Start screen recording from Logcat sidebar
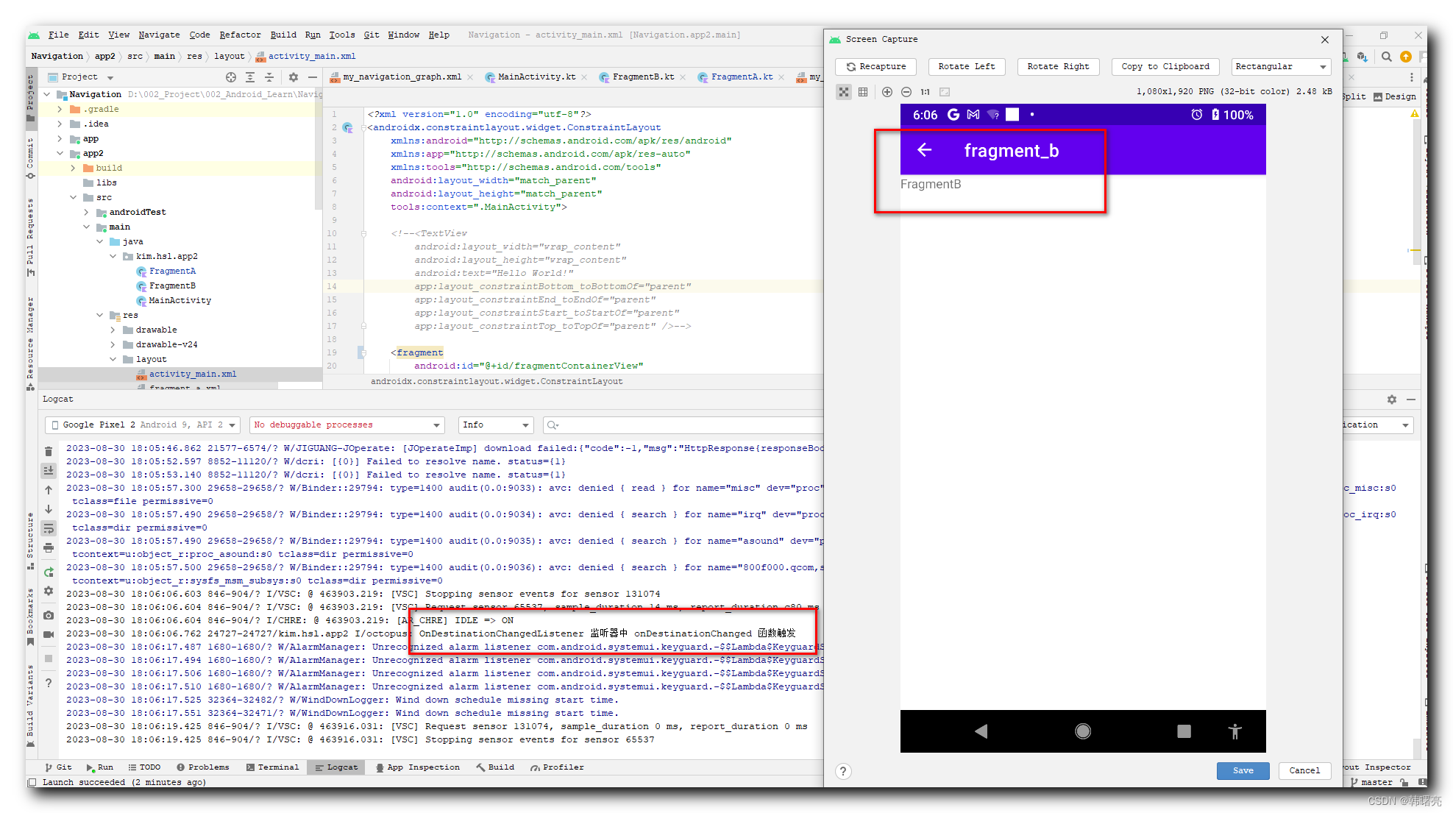 (49, 633)
